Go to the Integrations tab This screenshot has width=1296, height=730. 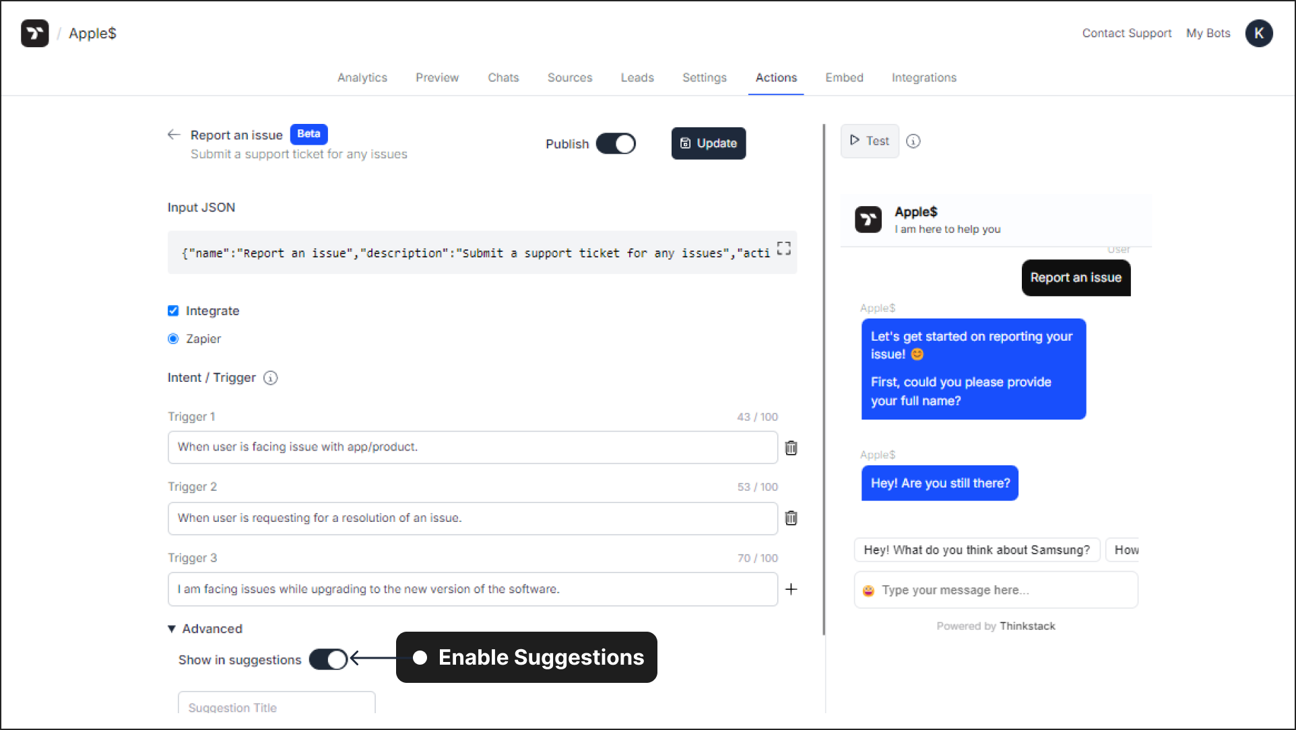click(924, 77)
